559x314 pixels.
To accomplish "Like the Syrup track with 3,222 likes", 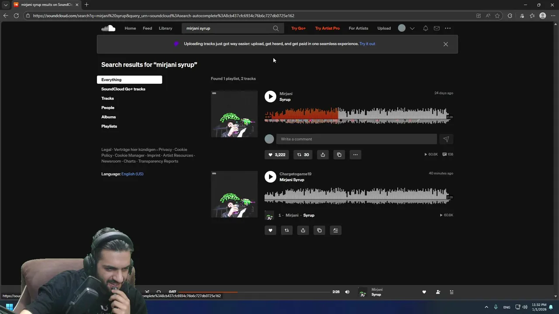I will (x=277, y=154).
